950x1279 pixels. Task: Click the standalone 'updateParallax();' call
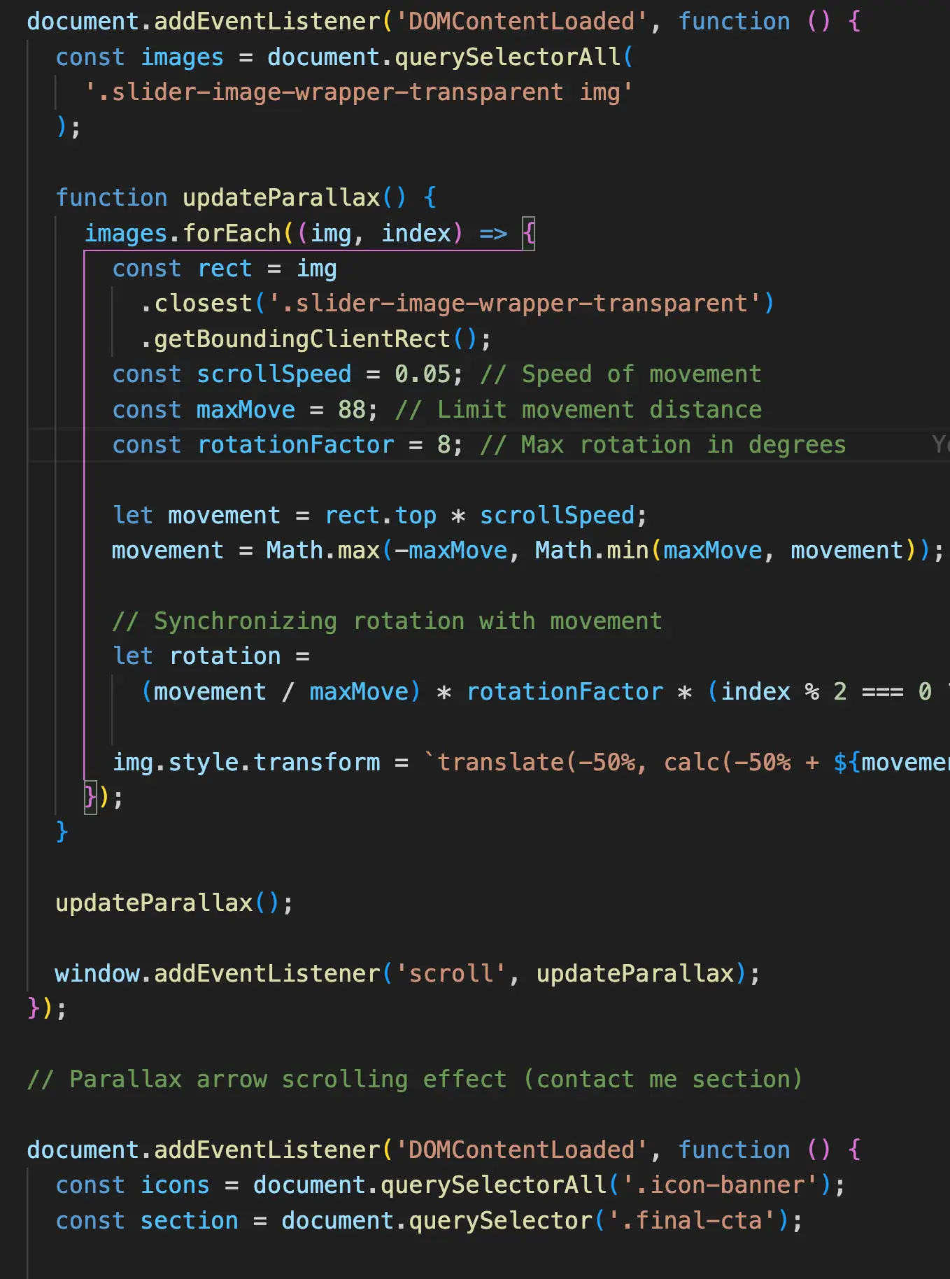point(175,903)
